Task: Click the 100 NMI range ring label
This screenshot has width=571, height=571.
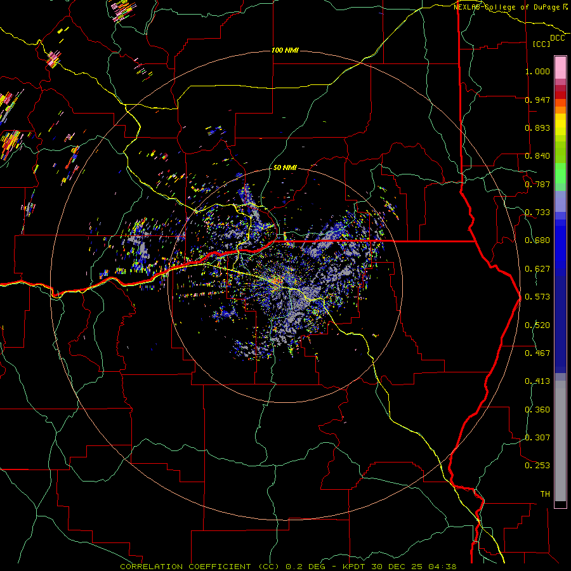Action: tap(285, 50)
